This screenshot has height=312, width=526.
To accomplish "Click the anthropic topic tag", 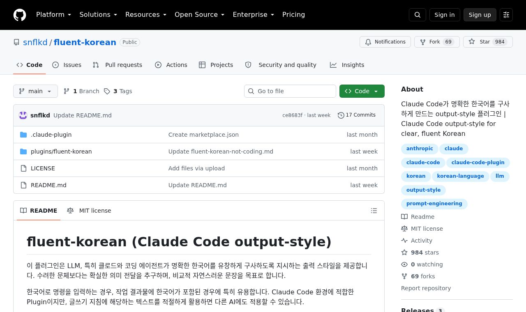I will [x=420, y=149].
